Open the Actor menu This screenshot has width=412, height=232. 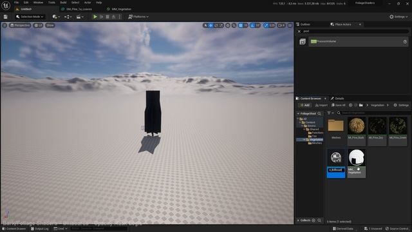[x=88, y=3]
